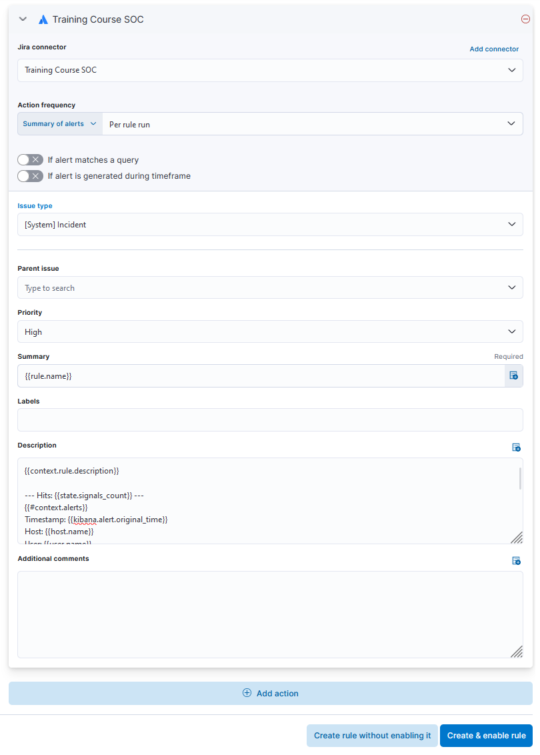This screenshot has height=755, width=540.
Task: Add variable to Additional comments field
Action: click(x=516, y=561)
